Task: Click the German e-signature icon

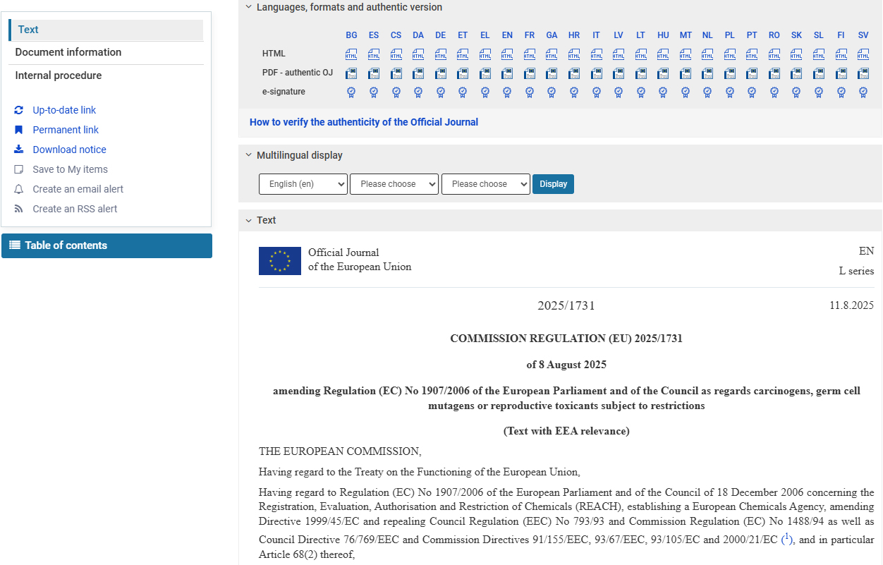Action: 440,92
